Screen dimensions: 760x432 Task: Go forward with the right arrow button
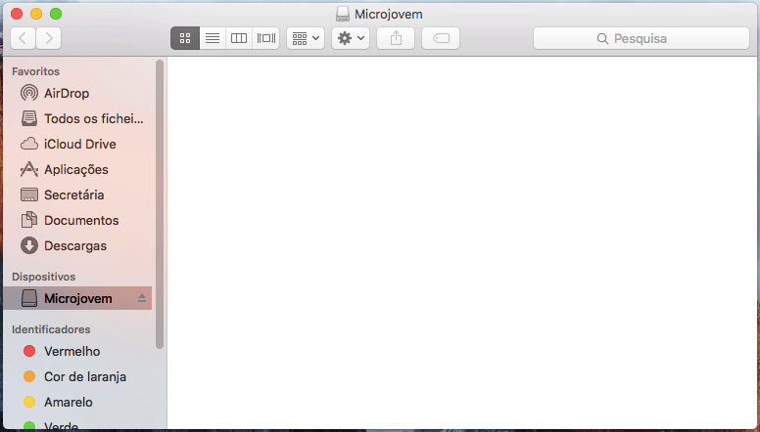(x=48, y=38)
